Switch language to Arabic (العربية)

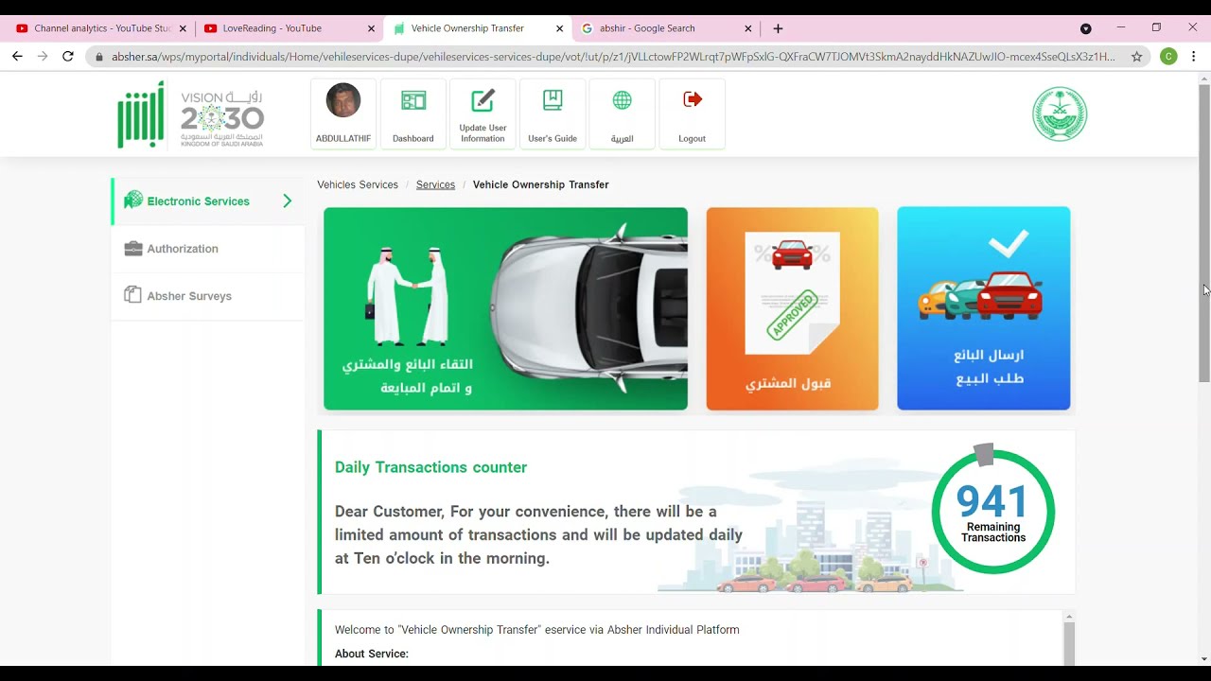pyautogui.click(x=622, y=114)
